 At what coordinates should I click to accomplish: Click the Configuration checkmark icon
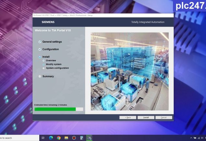click(x=40, y=49)
